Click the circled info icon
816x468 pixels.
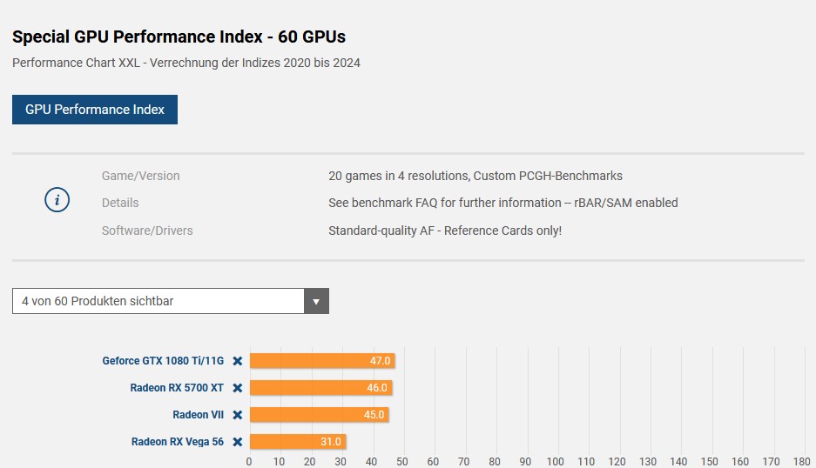click(x=57, y=201)
